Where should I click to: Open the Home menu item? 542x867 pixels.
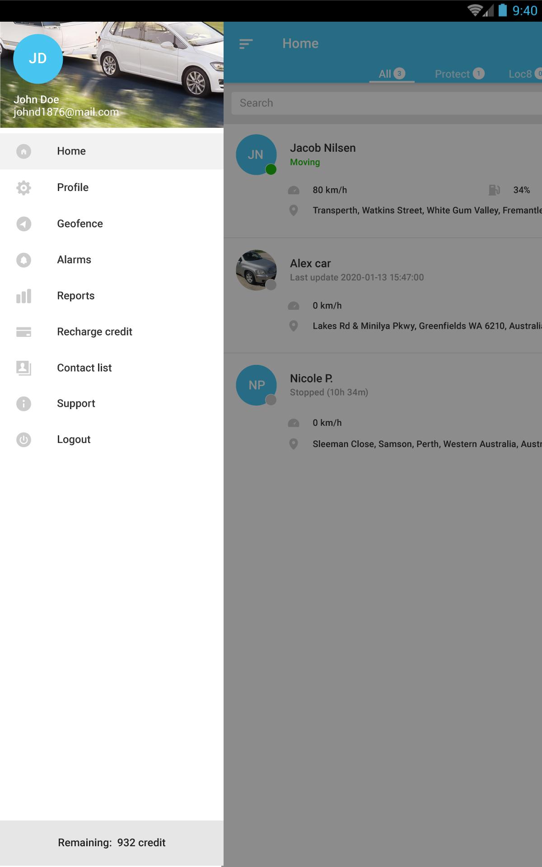tap(112, 151)
